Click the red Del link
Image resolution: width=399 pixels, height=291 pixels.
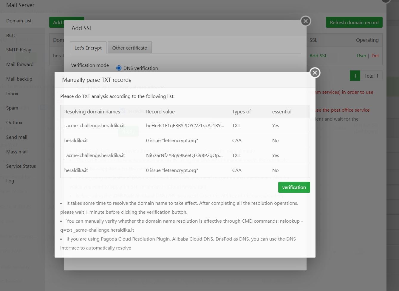coord(375,56)
